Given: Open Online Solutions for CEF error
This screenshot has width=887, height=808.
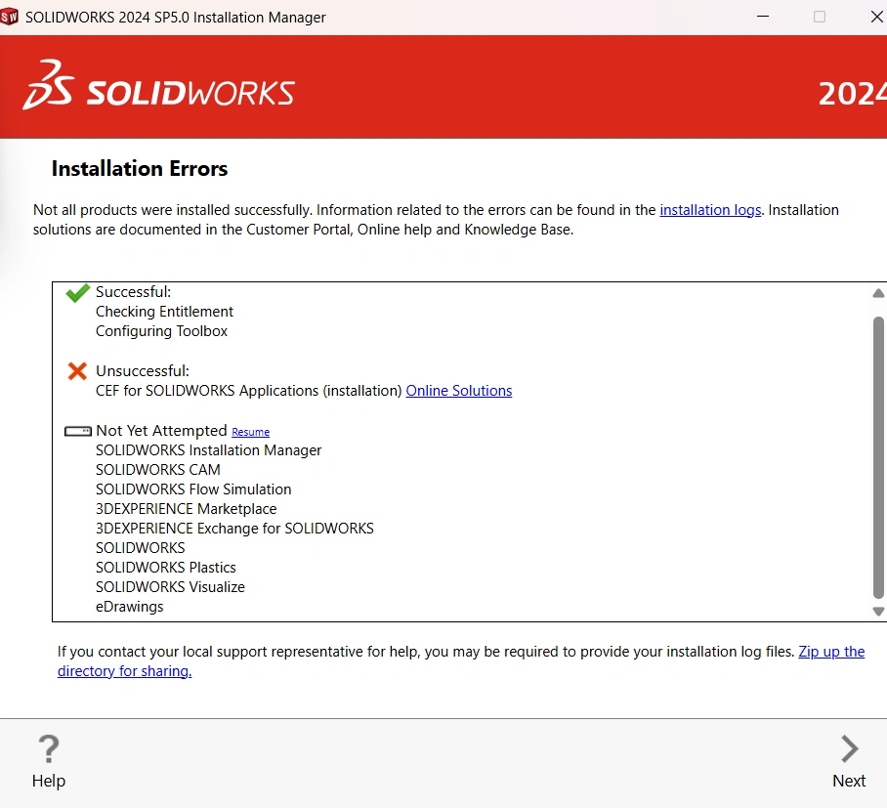Looking at the screenshot, I should point(459,391).
